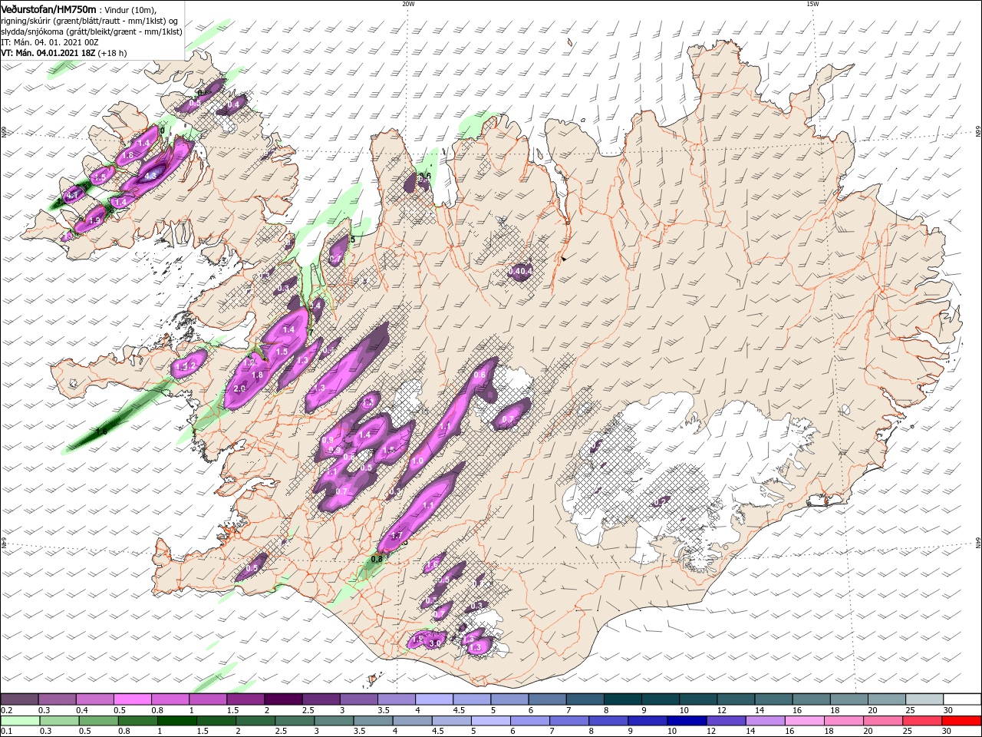
Task: Click the 0.3 swatch in the upper snow legend row
Action: (x=57, y=699)
